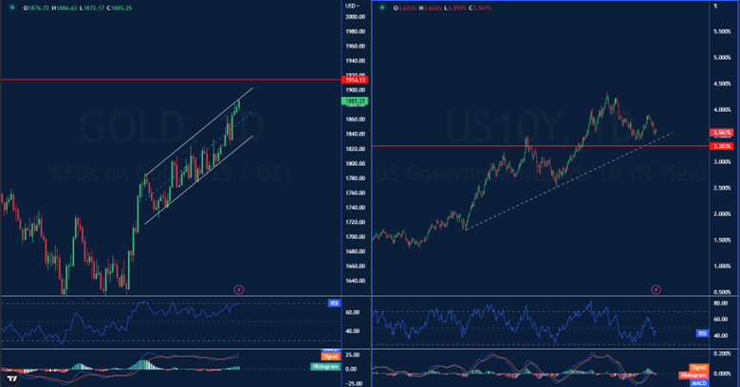This screenshot has width=740, height=387.
Task: Click the 2.500% yield scale value
Action: (x=722, y=189)
